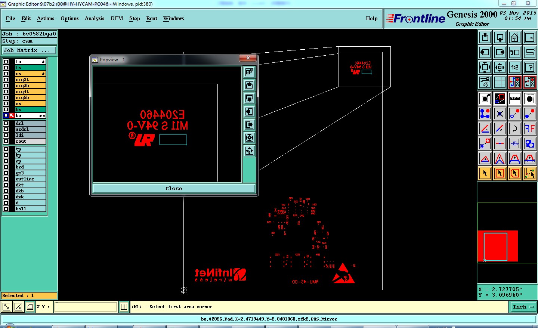The height and width of the screenshot is (328, 538).
Task: Select layer name sig3b
Action: pos(30,86)
